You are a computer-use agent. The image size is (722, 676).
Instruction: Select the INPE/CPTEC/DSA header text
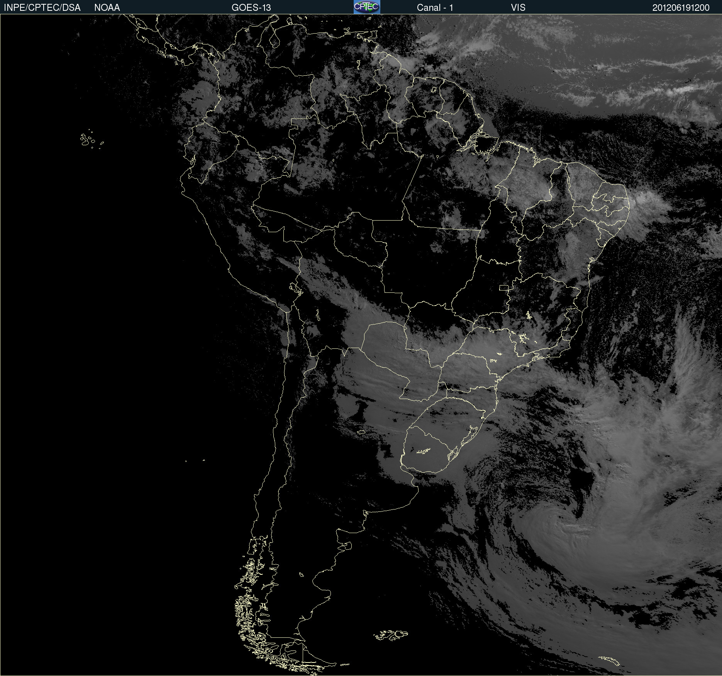pos(42,8)
